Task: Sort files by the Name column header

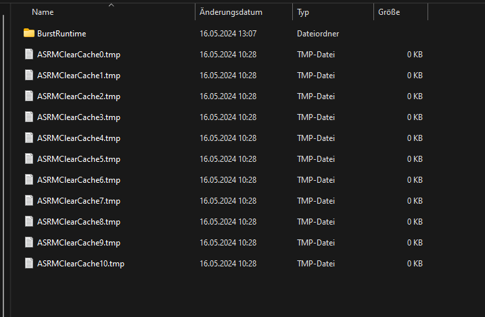Action: click(x=43, y=12)
